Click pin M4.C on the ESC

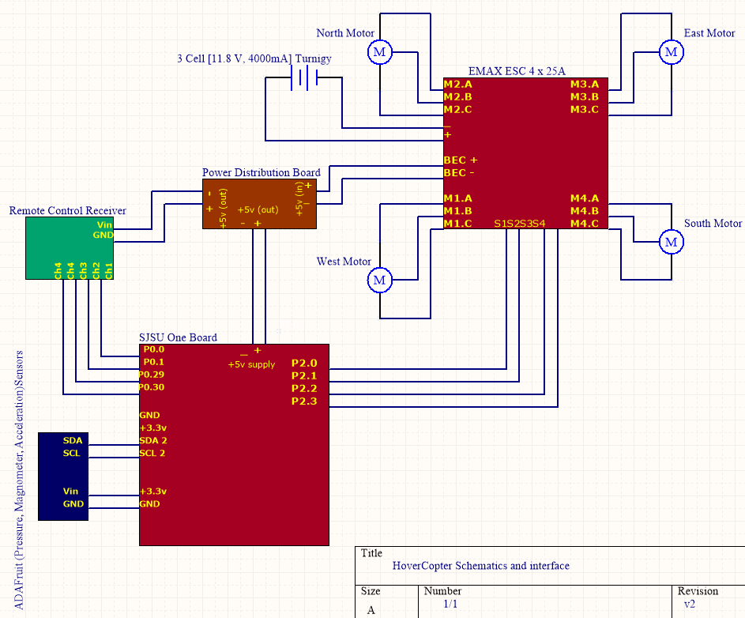point(585,224)
